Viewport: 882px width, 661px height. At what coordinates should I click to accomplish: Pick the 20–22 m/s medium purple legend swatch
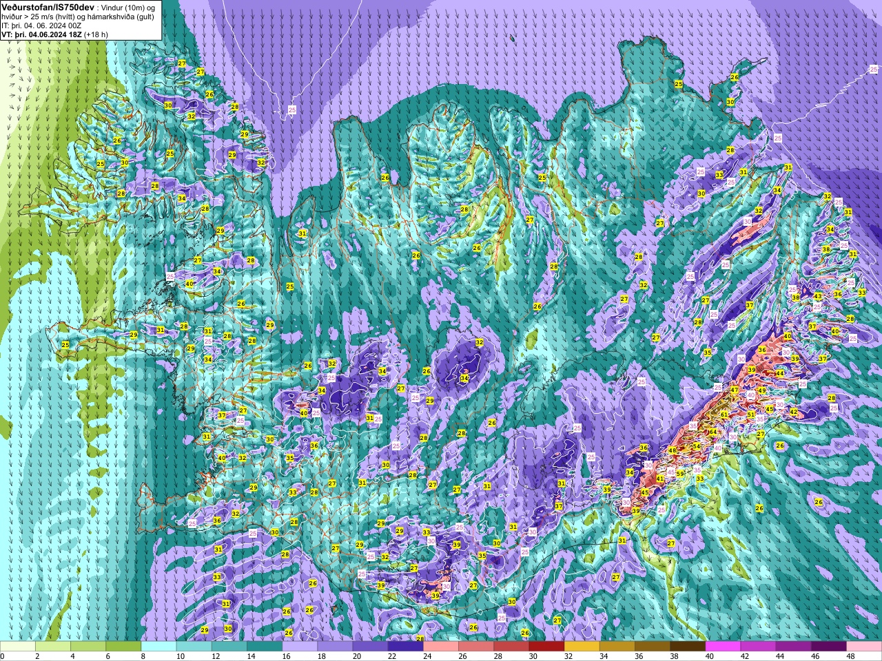click(x=369, y=646)
